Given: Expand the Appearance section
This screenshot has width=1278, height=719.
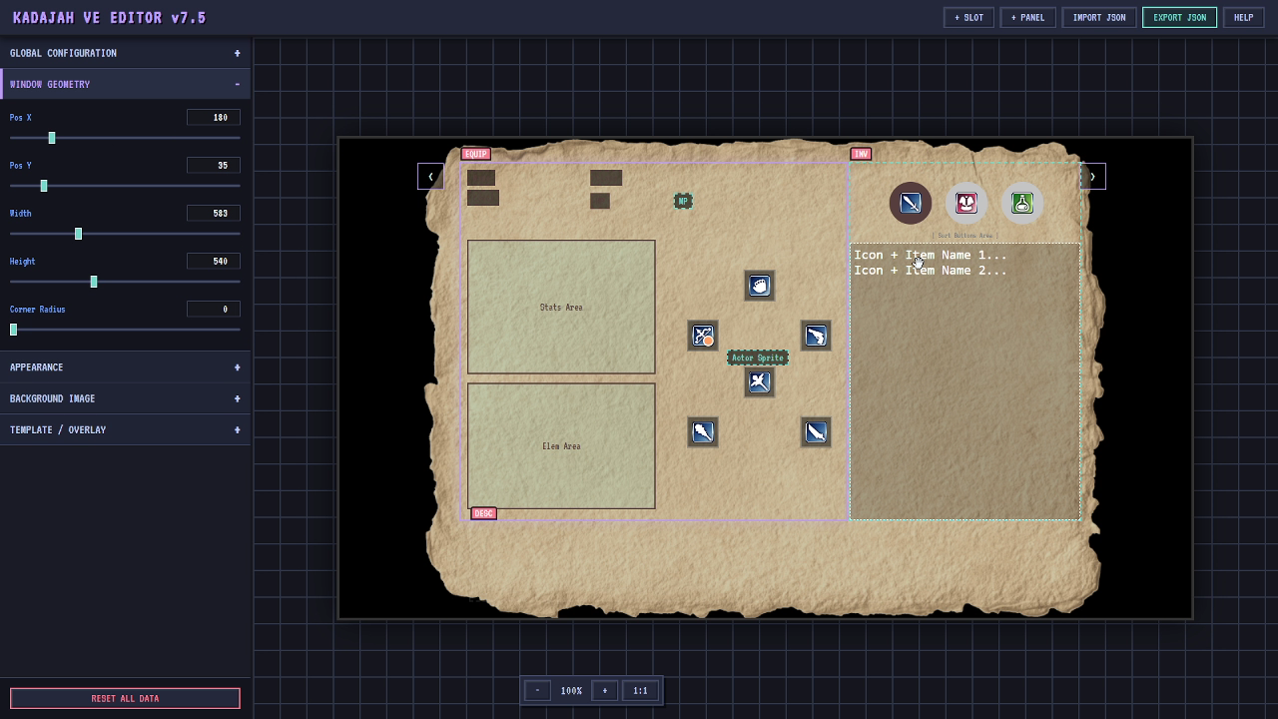Looking at the screenshot, I should point(125,367).
